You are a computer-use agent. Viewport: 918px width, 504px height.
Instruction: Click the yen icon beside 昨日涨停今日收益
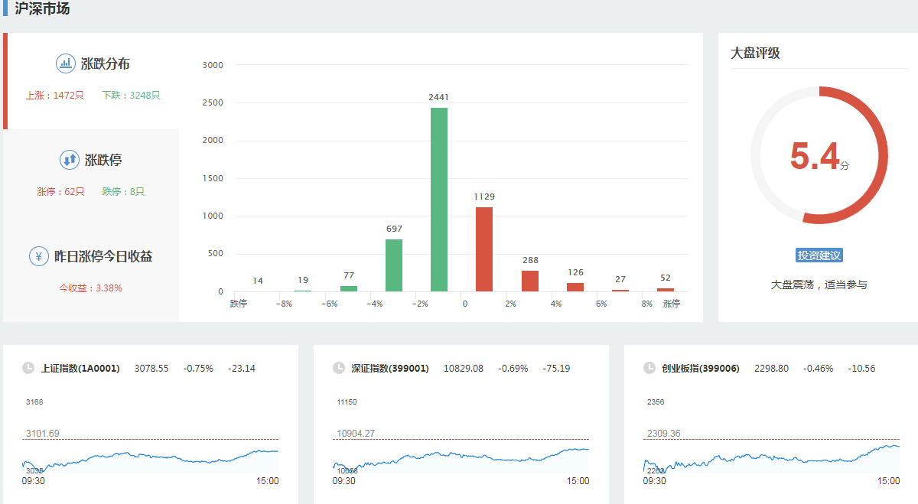(39, 256)
